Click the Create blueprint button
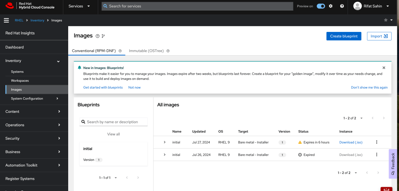The width and height of the screenshot is (399, 191). tap(344, 36)
